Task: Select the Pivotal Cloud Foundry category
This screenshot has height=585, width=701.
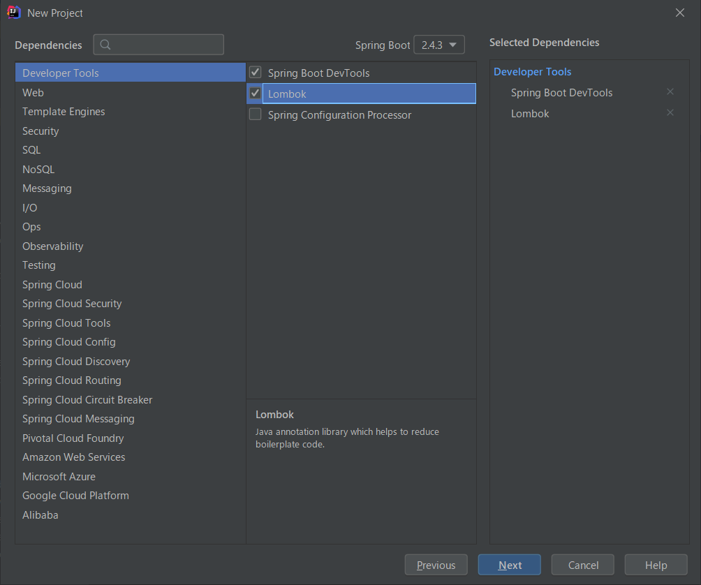Action: [x=131, y=438]
